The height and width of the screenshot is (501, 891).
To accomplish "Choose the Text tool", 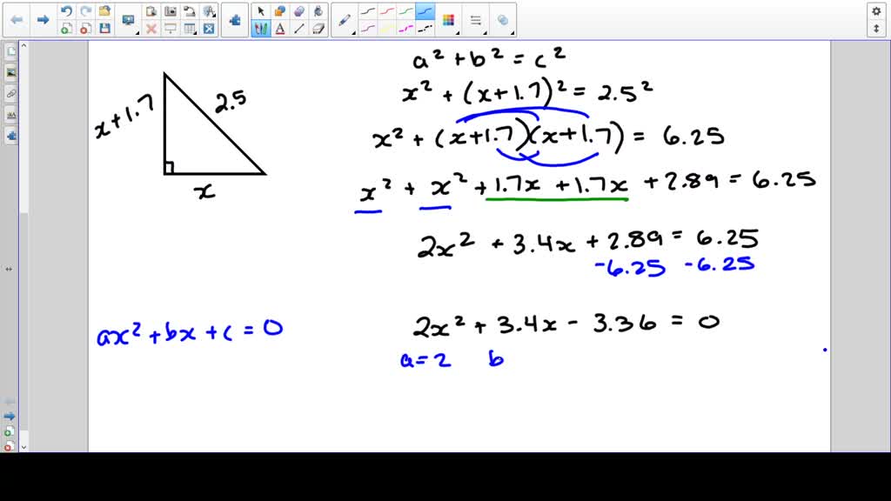I will pyautogui.click(x=279, y=29).
